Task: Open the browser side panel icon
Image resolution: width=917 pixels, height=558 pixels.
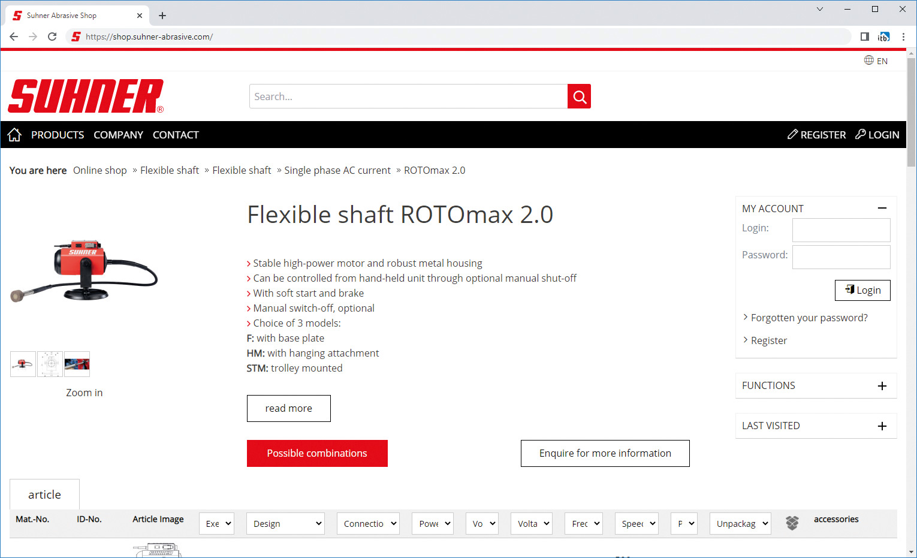Action: tap(864, 37)
